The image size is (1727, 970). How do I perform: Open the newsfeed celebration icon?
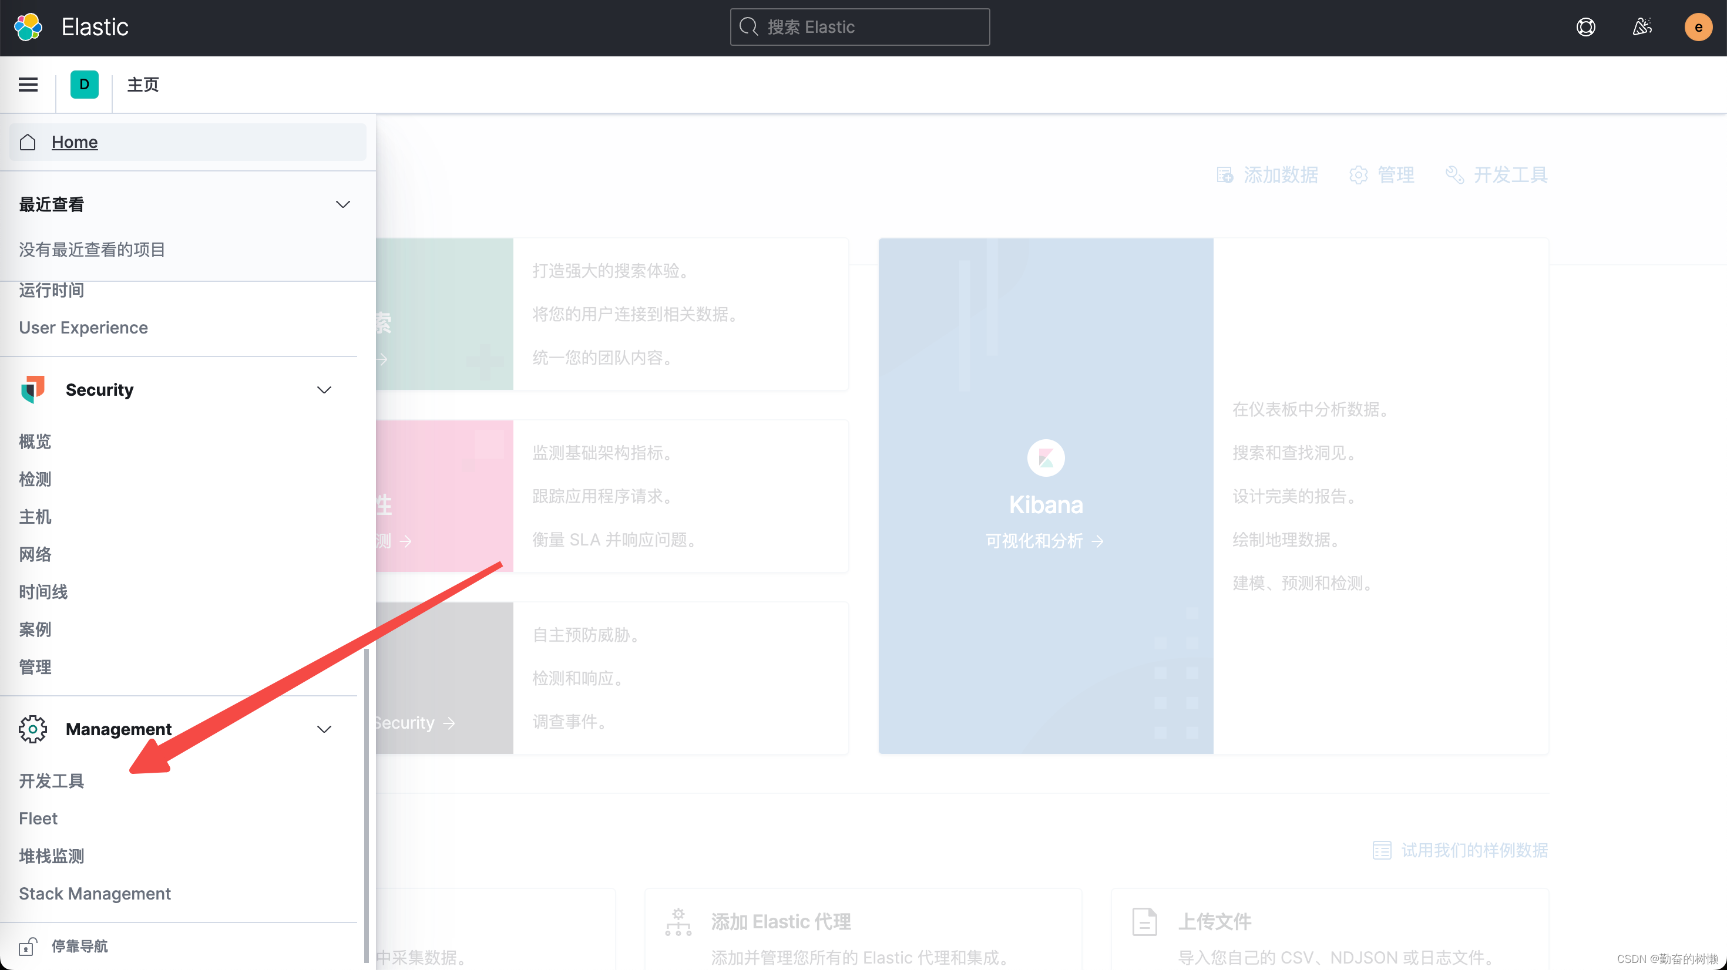pyautogui.click(x=1642, y=27)
